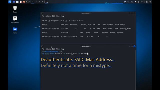The width and height of the screenshot is (160, 90).
Task: Open Actions menu in lower terminal
Action: [48, 49]
